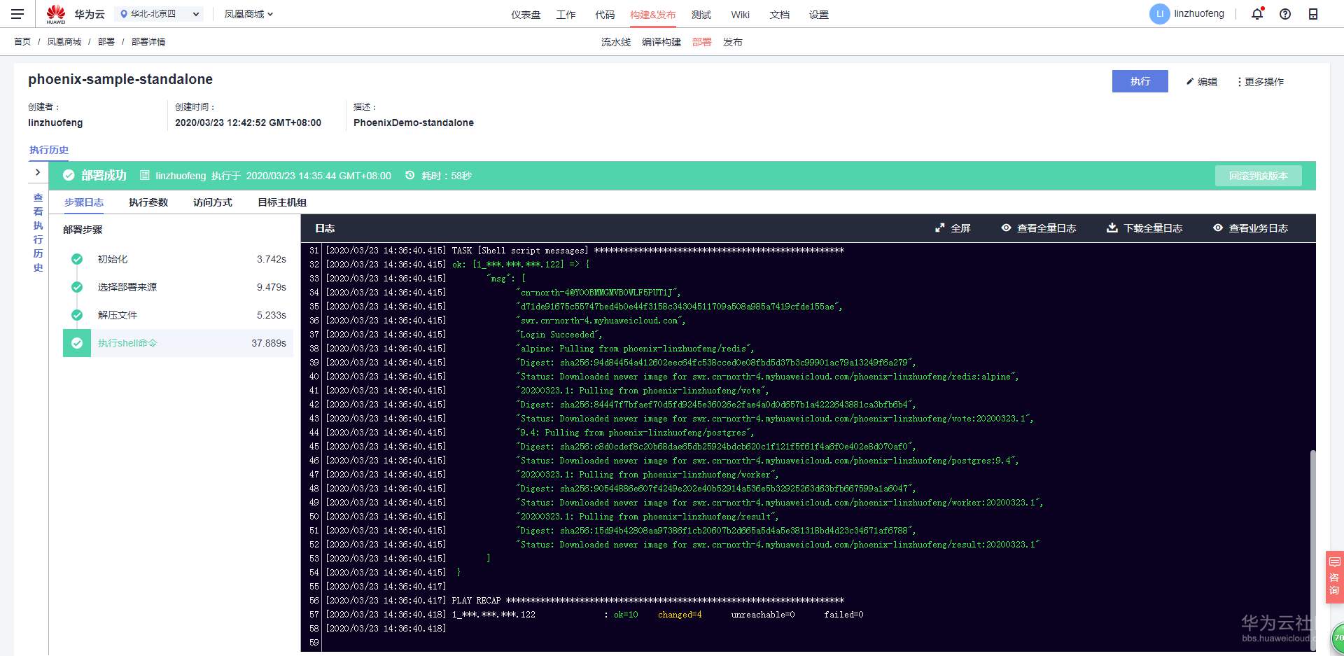Open the hamburger main menu
This screenshot has width=1344, height=656.
[x=17, y=14]
